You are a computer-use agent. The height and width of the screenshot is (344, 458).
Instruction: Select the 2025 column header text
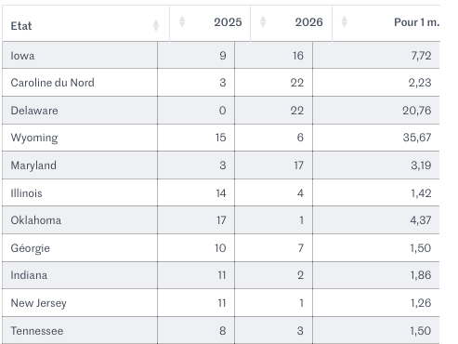pyautogui.click(x=228, y=22)
